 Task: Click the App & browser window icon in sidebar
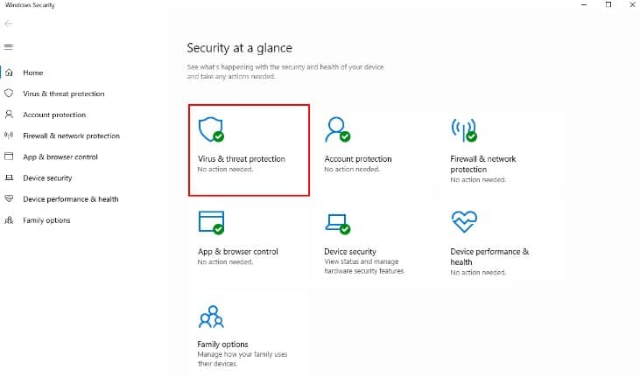click(x=9, y=157)
